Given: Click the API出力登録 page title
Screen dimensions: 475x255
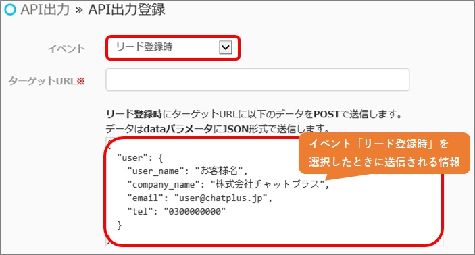Looking at the screenshot, I should [126, 9].
